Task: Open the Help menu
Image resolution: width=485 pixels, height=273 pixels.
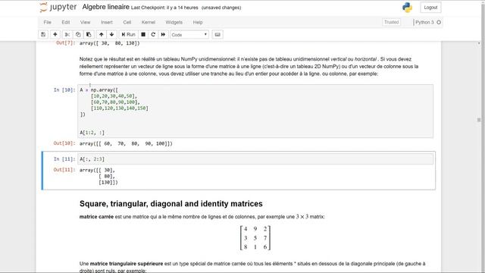Action: tap(198, 22)
